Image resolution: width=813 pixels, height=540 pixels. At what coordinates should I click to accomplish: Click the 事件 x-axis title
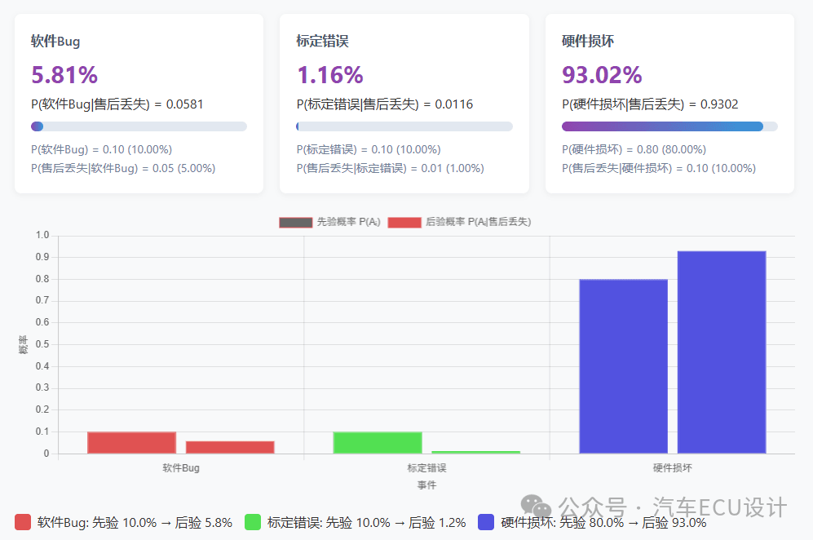(426, 485)
